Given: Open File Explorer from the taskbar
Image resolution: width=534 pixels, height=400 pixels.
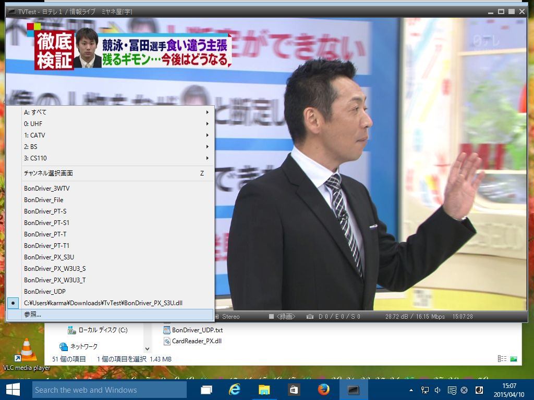Looking at the screenshot, I should click(264, 390).
